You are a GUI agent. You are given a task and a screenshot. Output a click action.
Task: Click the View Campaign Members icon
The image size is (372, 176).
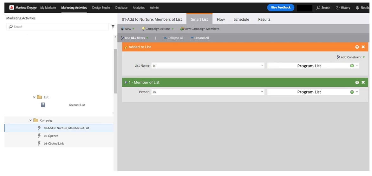[182, 29]
